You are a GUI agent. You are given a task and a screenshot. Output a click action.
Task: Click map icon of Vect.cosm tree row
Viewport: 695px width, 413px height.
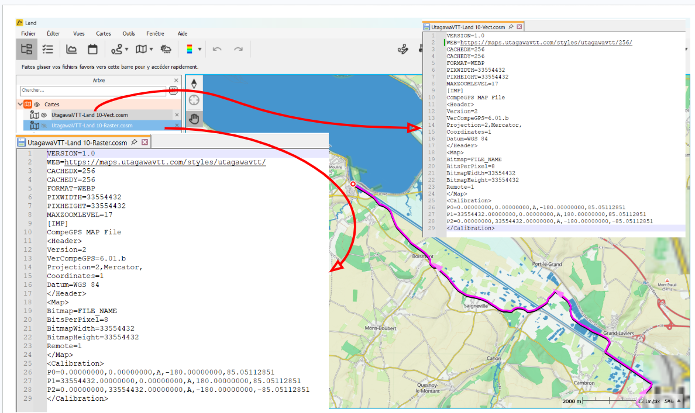point(35,114)
